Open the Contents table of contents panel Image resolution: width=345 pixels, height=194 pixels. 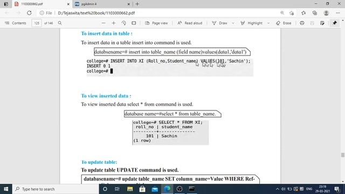[x=16, y=23]
